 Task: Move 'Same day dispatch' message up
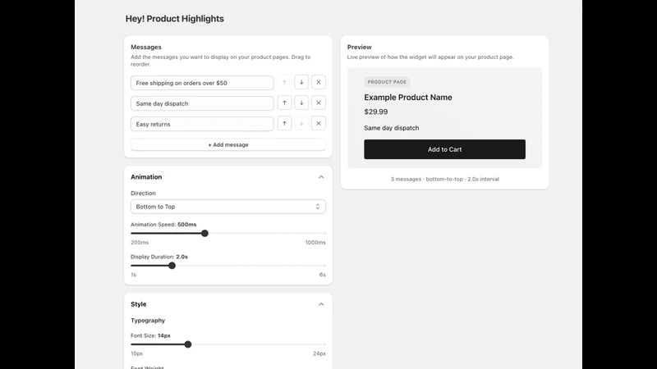pyautogui.click(x=284, y=103)
